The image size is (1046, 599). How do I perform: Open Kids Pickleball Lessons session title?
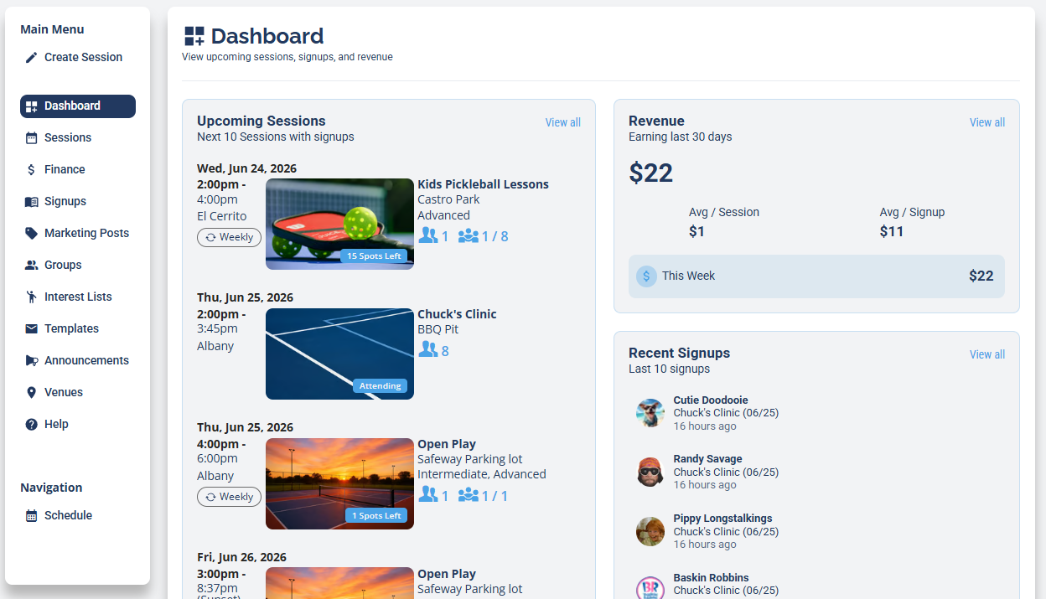484,184
